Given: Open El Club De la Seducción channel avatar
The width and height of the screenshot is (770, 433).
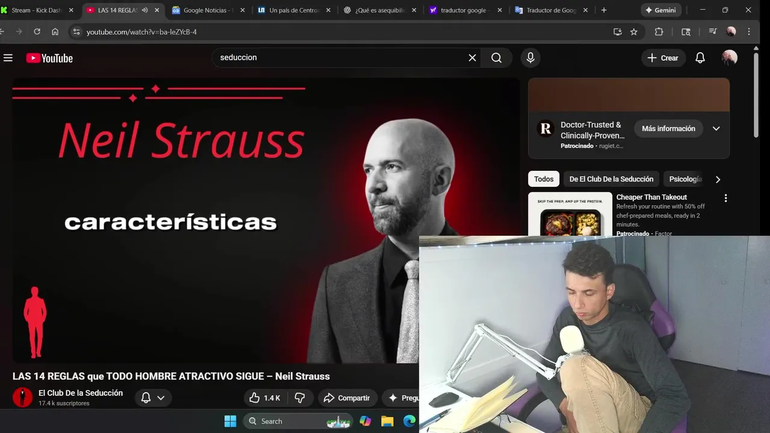Looking at the screenshot, I should pyautogui.click(x=23, y=398).
